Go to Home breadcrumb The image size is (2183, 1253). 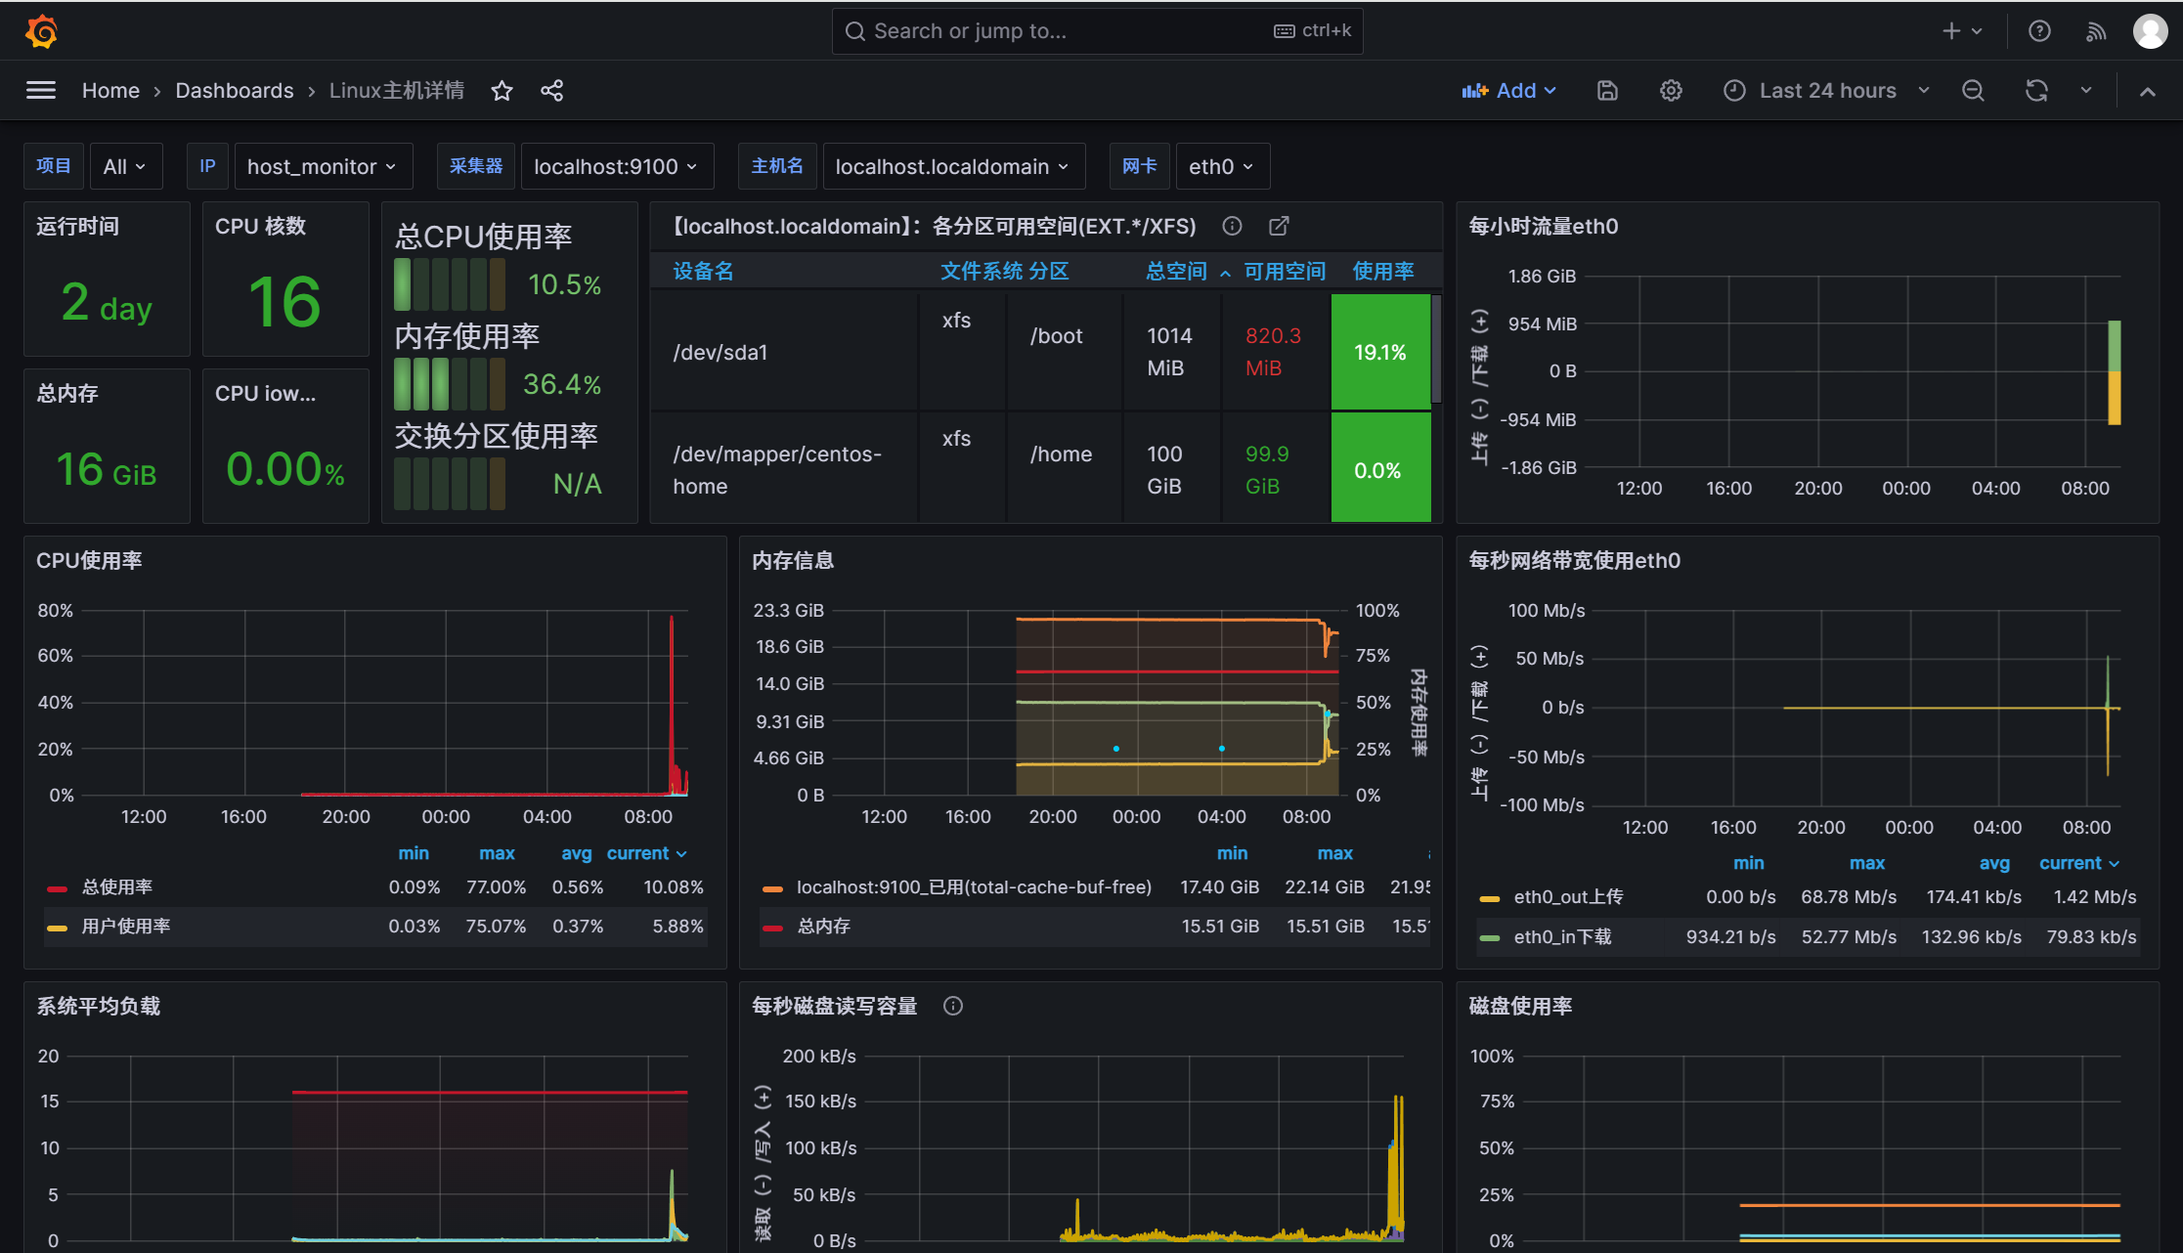(x=110, y=91)
